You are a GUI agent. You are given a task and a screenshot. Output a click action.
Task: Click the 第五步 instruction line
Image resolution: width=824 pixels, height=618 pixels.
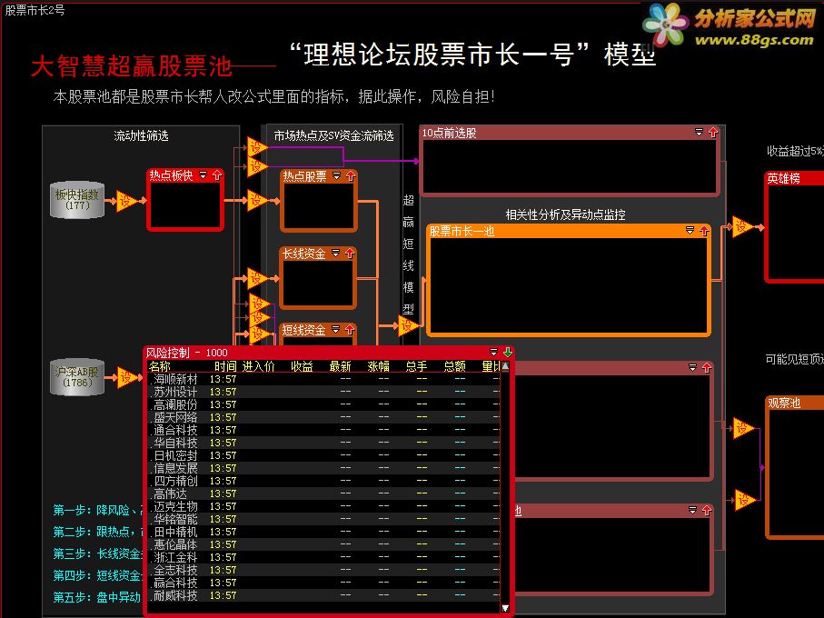pos(97,597)
